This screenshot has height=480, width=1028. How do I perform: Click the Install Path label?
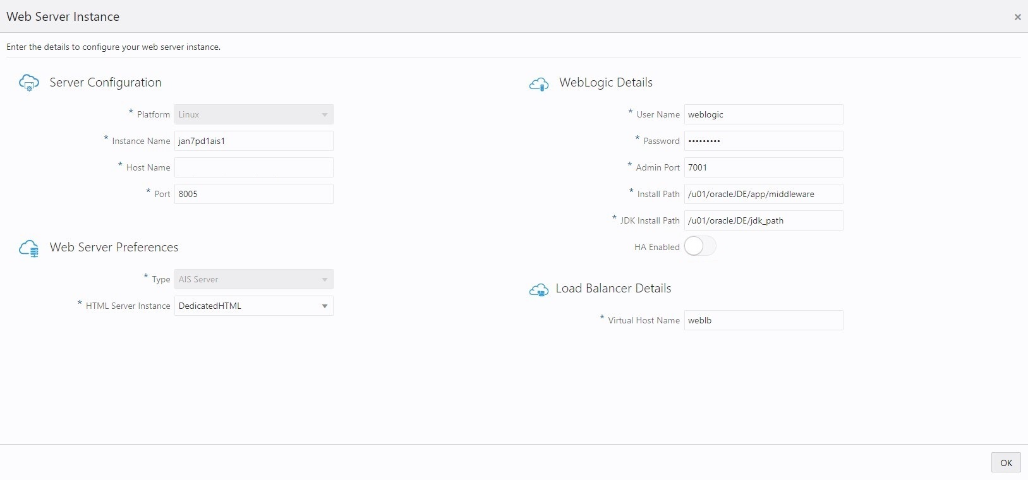coord(658,195)
